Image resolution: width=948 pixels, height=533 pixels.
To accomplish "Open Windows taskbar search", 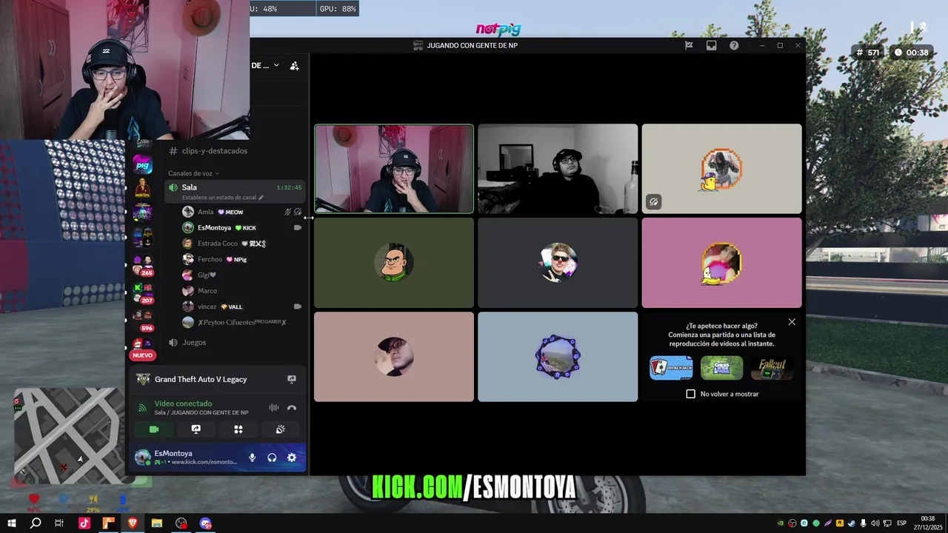I will [x=36, y=523].
